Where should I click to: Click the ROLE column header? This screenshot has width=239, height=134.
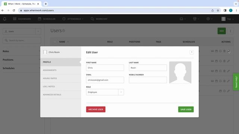pyautogui.click(x=110, y=42)
